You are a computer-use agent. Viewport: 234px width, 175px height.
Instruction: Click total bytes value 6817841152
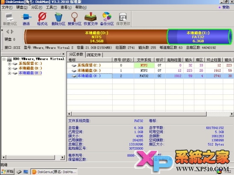tap(215, 128)
